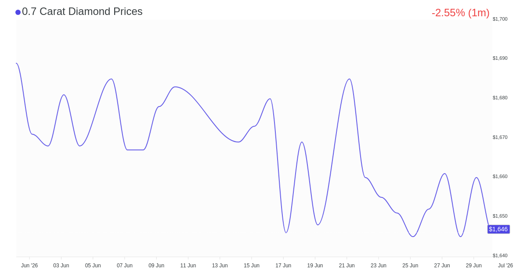Screen dimensions: 527x277
Task: Click the 07 Jun x-axis label
Action: (125, 266)
